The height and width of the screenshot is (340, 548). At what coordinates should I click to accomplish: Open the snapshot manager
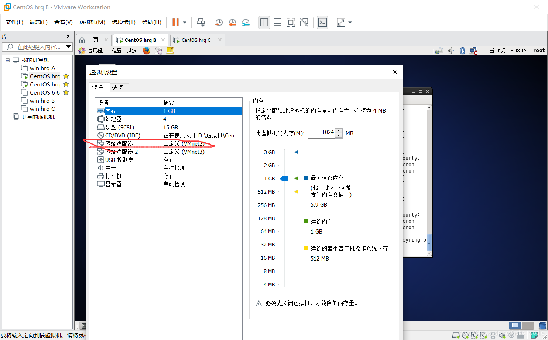[246, 23]
